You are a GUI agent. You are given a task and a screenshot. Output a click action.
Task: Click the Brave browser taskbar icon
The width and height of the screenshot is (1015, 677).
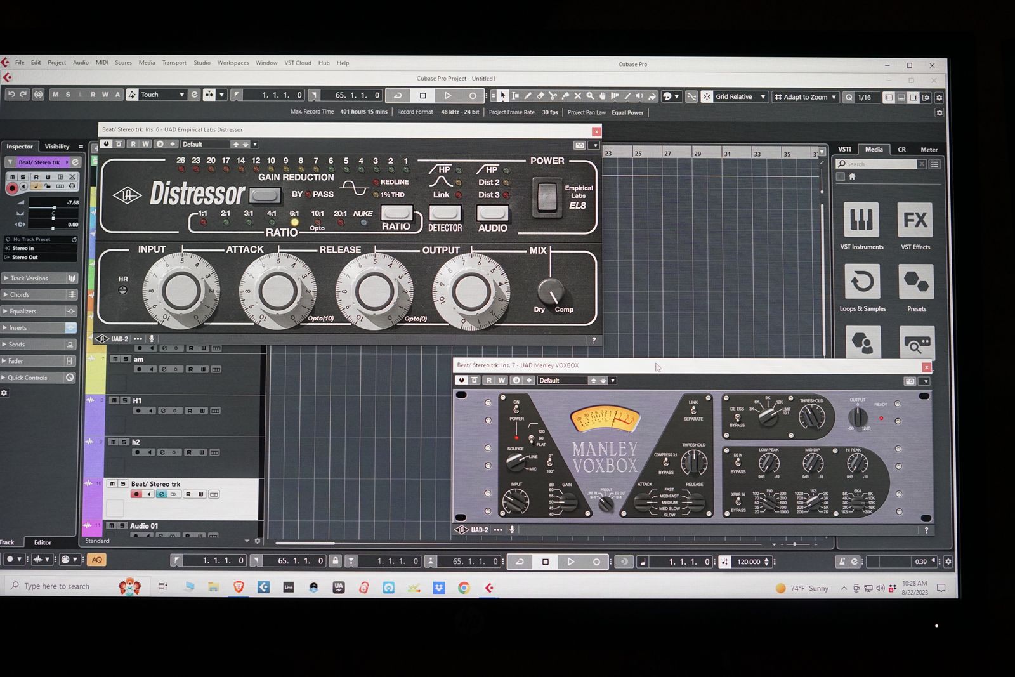pos(239,588)
